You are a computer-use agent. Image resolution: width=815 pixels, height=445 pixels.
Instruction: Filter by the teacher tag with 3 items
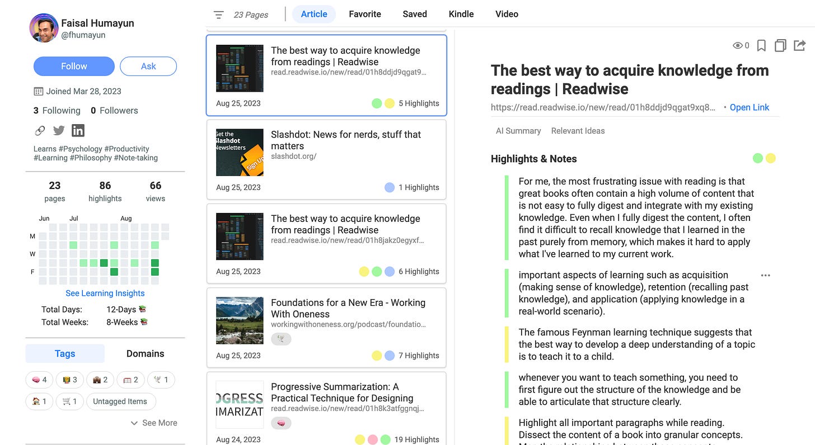pos(70,380)
